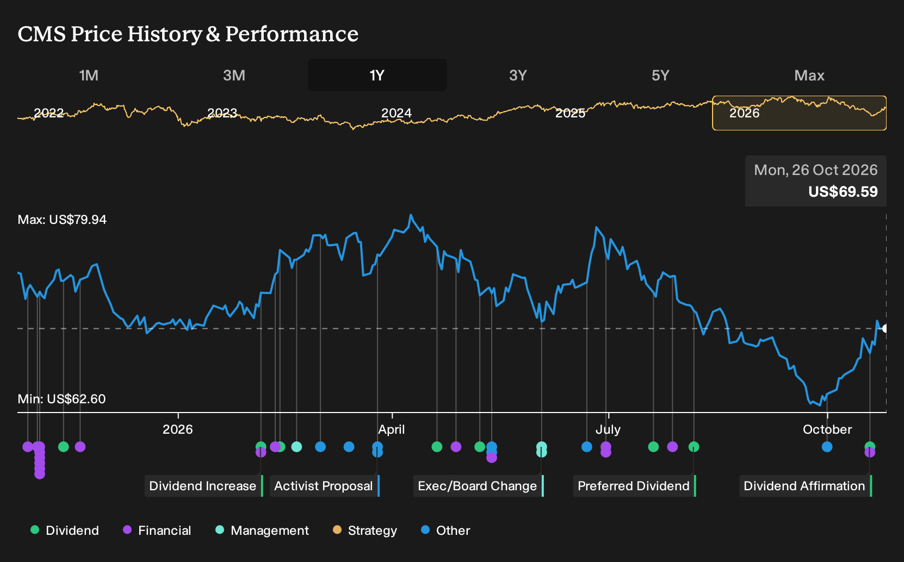
Task: Click the Mon, 26 Oct 2026 tooltip date
Action: point(816,170)
